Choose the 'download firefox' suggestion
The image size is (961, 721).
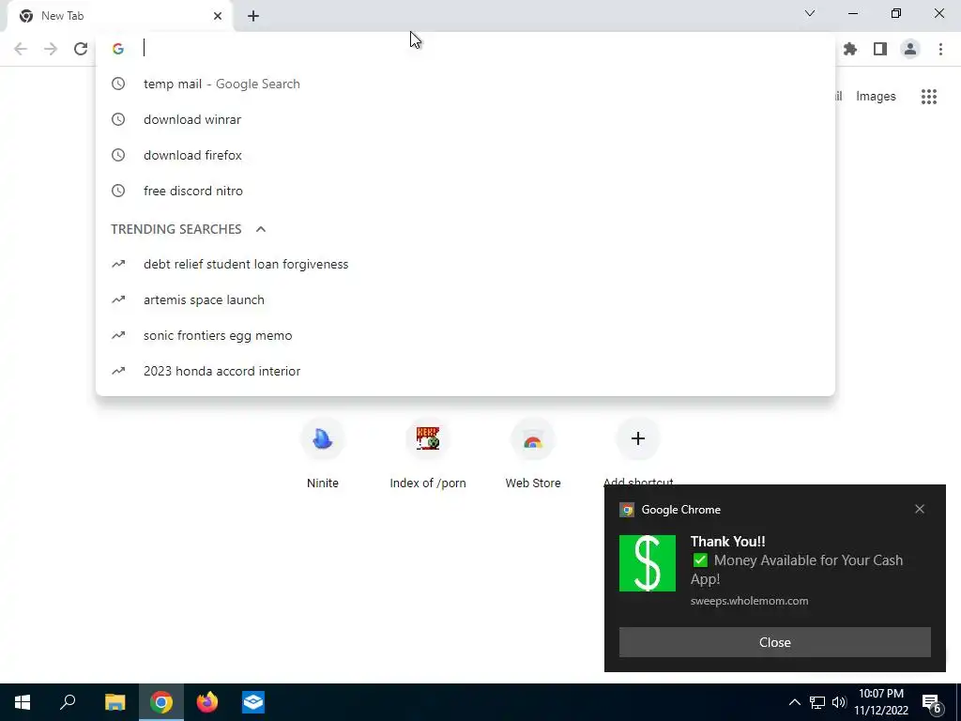465,155
